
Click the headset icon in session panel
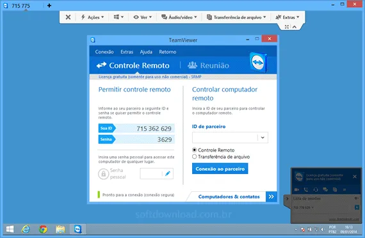coord(316,189)
